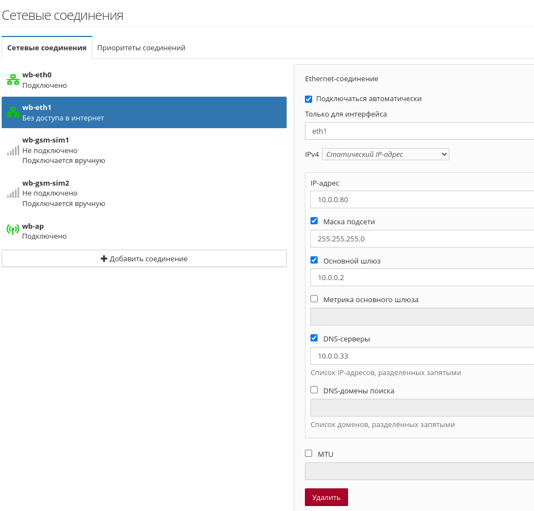534x511 pixels.
Task: Enable the MTU checkbox
Action: point(309,453)
